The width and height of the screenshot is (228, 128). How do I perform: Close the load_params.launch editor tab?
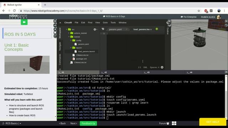click(x=151, y=30)
